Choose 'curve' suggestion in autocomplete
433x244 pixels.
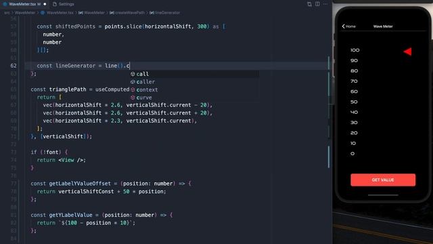click(x=195, y=98)
